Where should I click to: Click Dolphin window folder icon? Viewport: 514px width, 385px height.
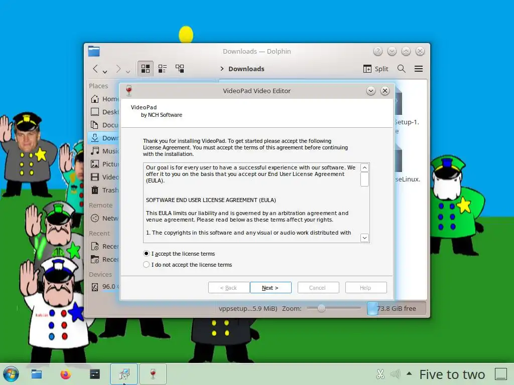[x=94, y=52]
